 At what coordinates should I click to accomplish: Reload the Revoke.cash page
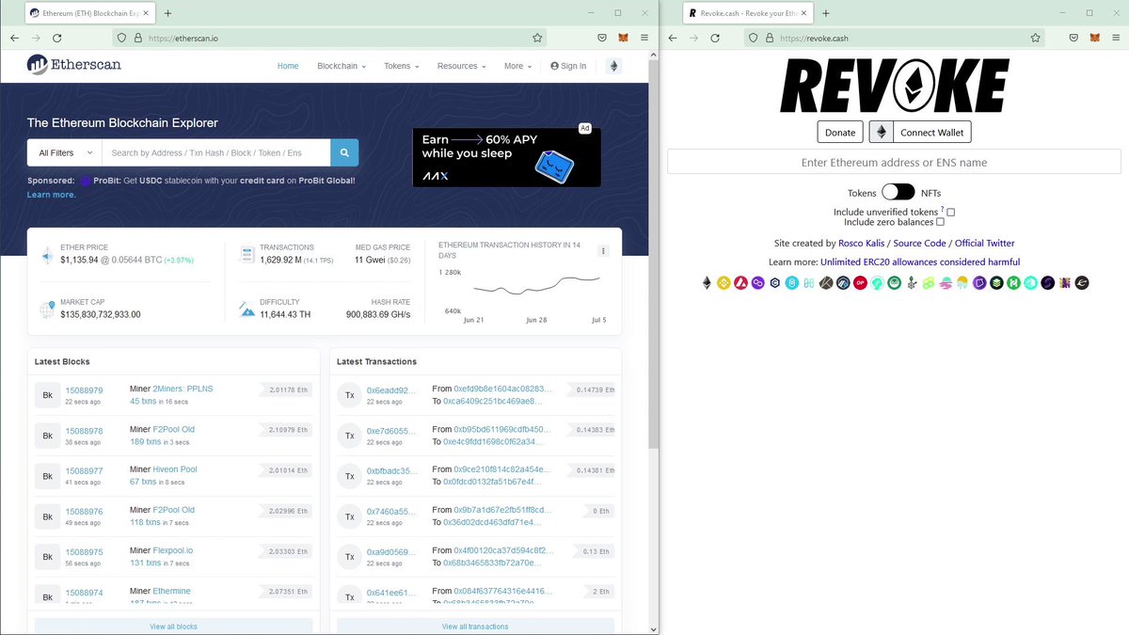[x=714, y=38]
